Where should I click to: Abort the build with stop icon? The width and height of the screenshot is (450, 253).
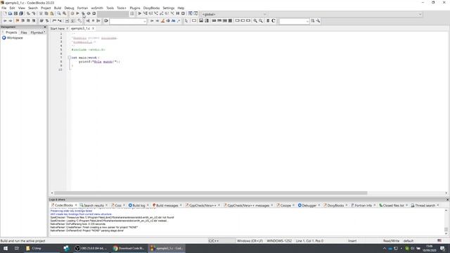[x=94, y=13]
